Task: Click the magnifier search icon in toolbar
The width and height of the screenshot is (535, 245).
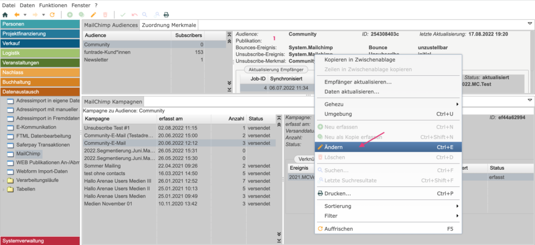Action: point(144,15)
